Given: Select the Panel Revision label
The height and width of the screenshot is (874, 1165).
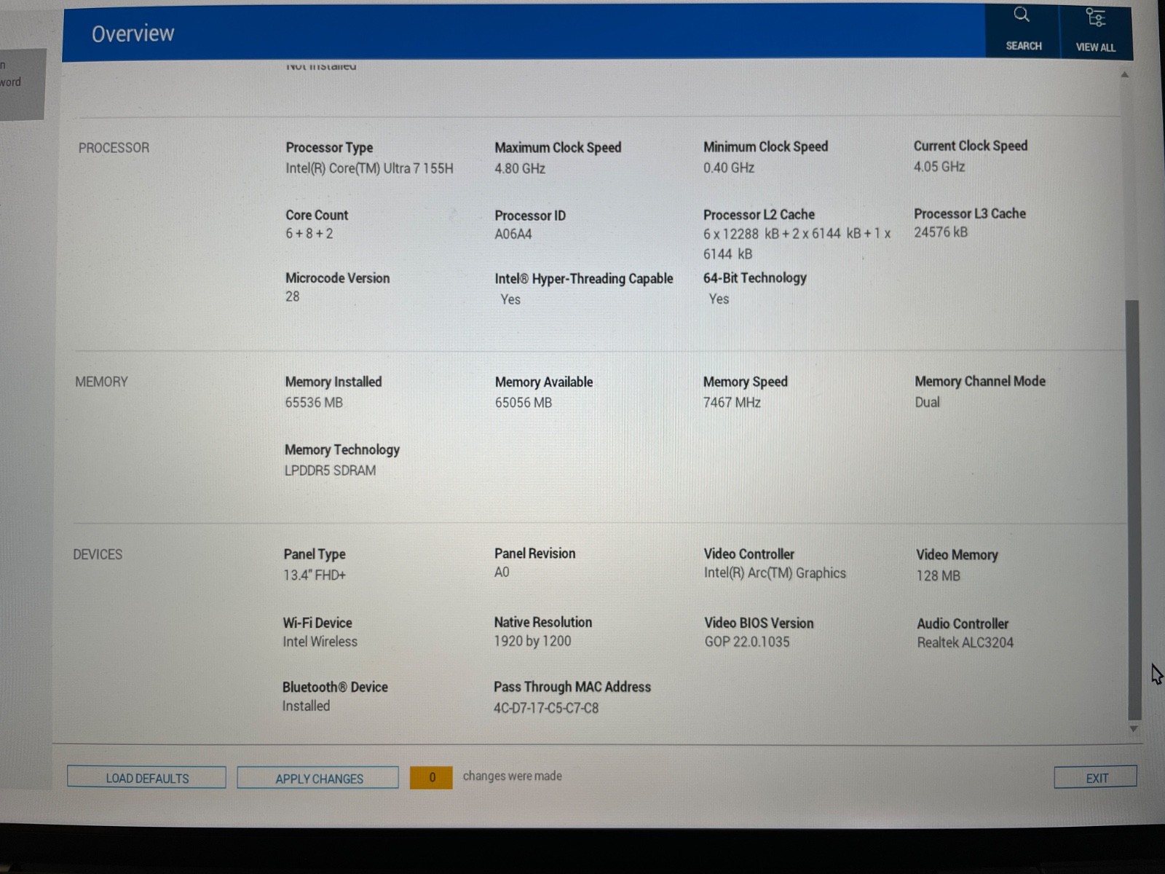Looking at the screenshot, I should click(x=534, y=554).
